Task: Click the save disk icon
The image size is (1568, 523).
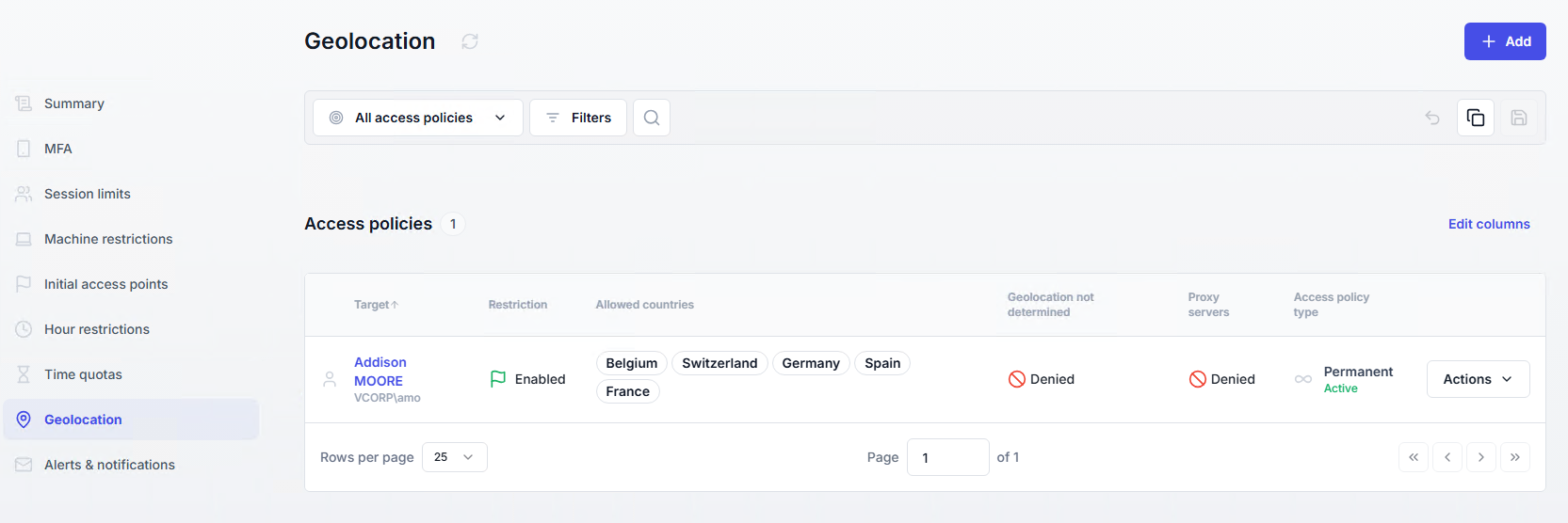Action: pos(1519,118)
